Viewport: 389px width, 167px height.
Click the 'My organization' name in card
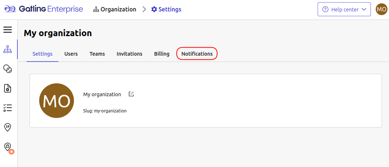(x=102, y=94)
